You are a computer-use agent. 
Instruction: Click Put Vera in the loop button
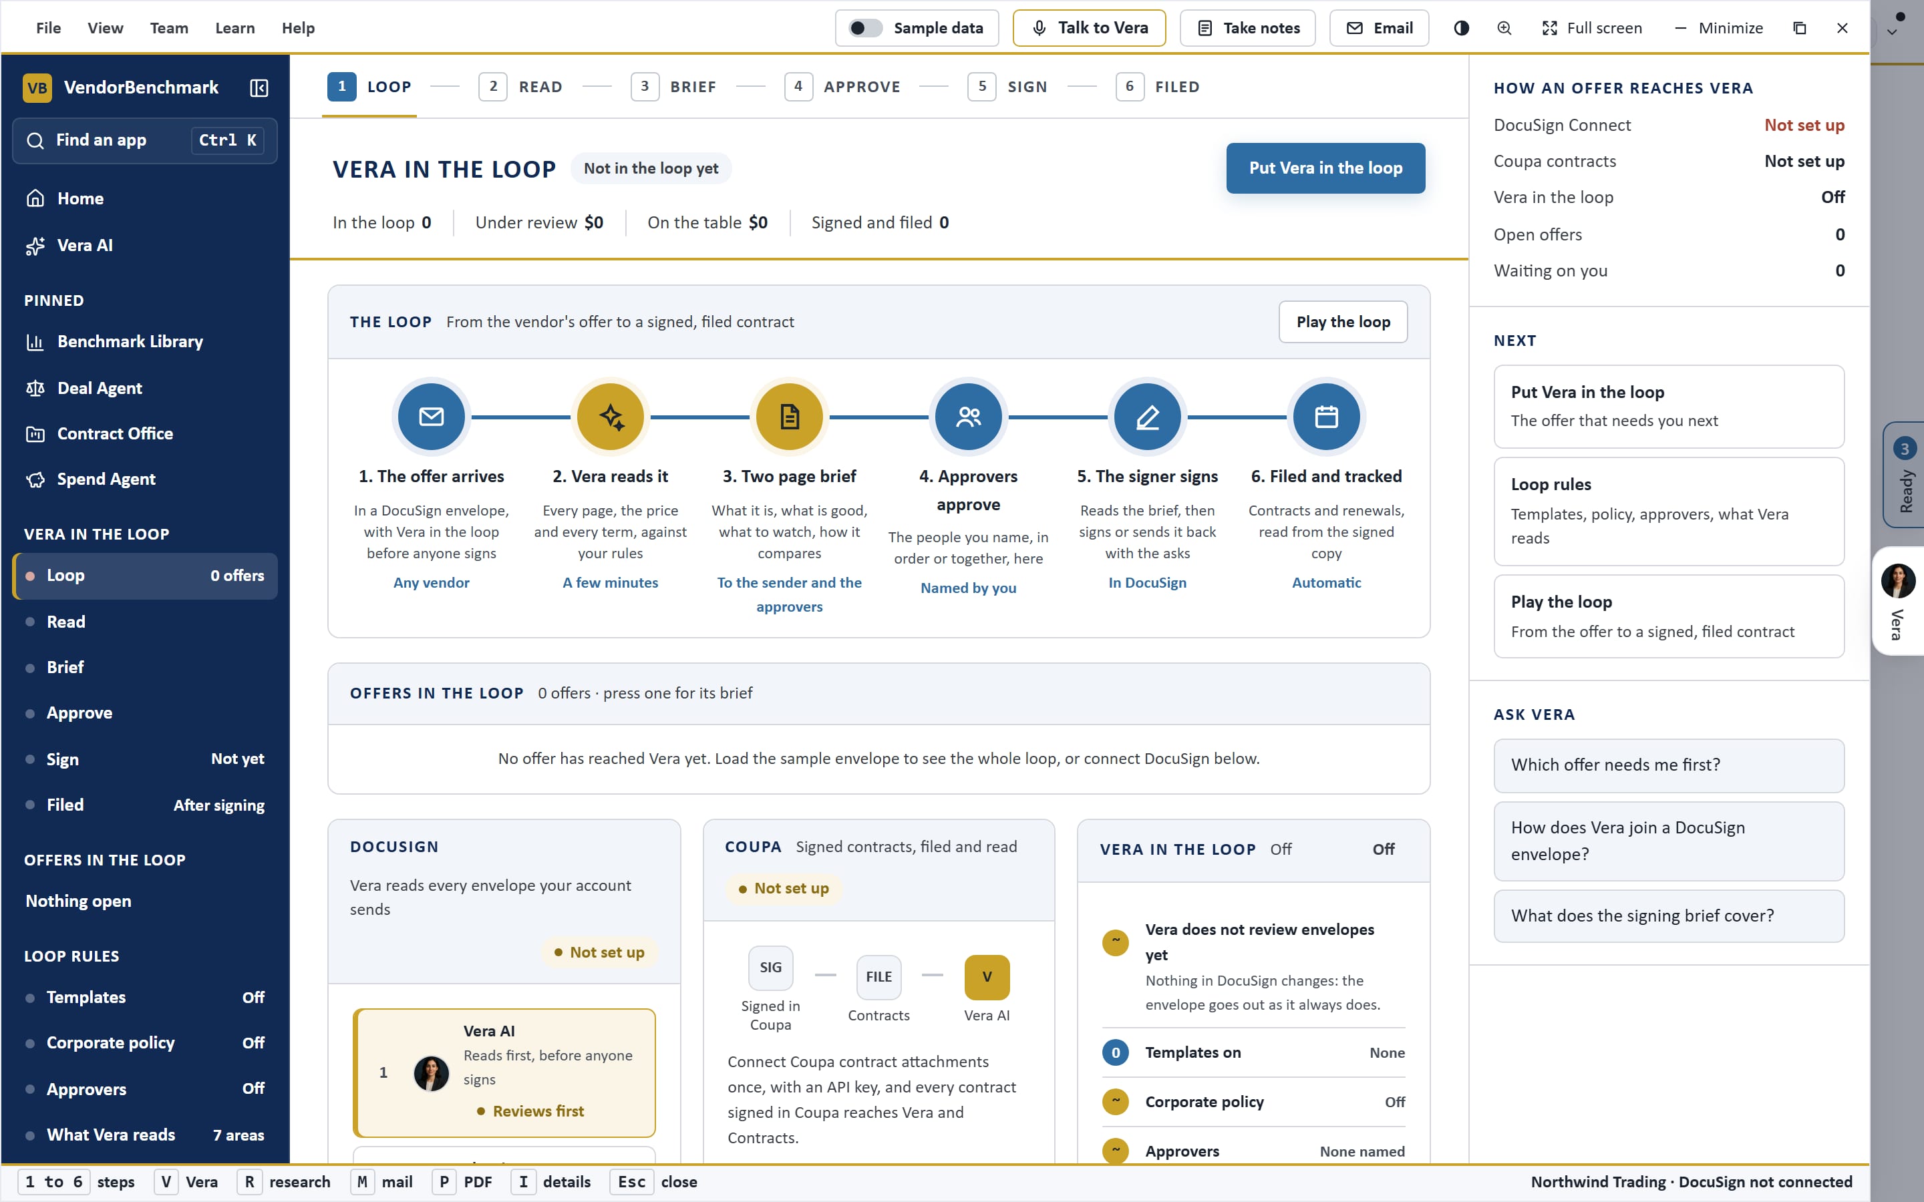pyautogui.click(x=1325, y=168)
